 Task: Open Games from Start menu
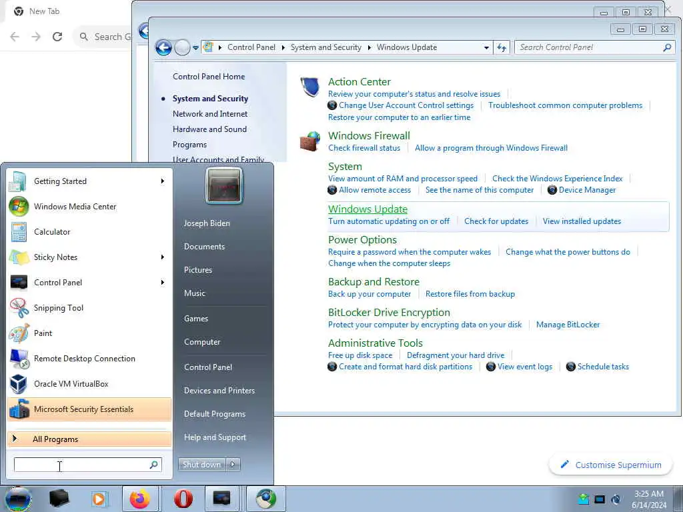(196, 319)
